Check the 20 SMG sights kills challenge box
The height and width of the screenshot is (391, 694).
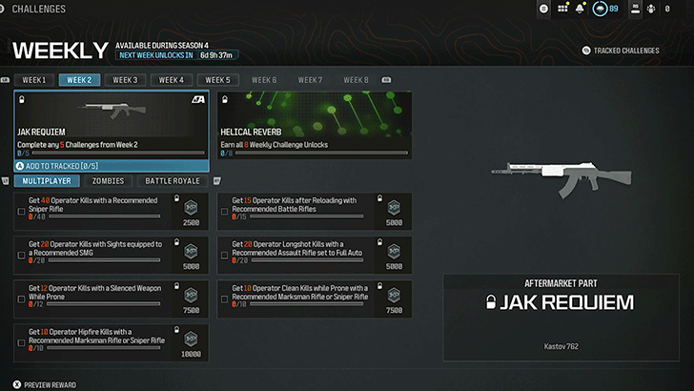tap(21, 256)
